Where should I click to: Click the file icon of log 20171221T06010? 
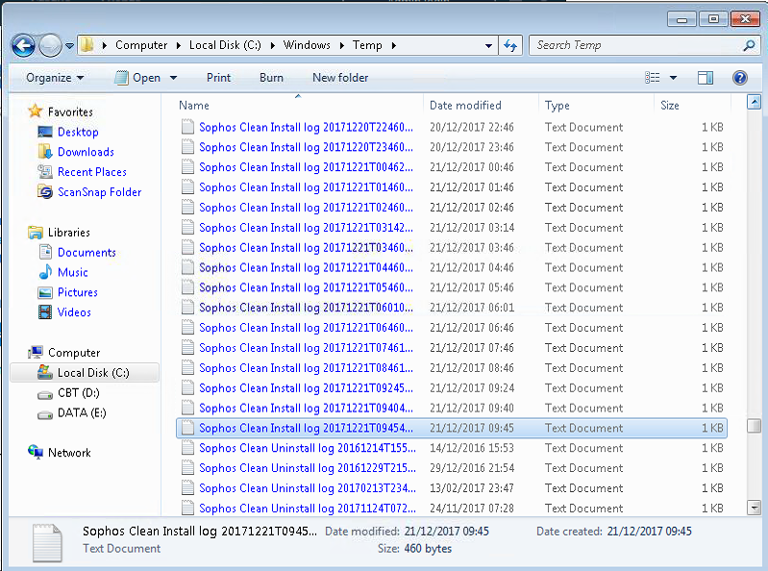(187, 308)
